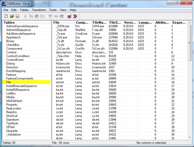This screenshot has height=147, width=194.
Task: Click the Add Row toolbar icon
Action: coord(56,16)
